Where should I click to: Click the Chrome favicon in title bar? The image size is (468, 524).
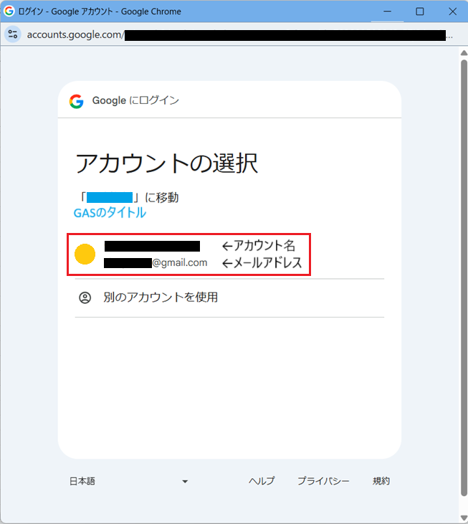tap(9, 11)
